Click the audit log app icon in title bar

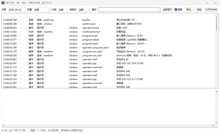pos(3,3)
